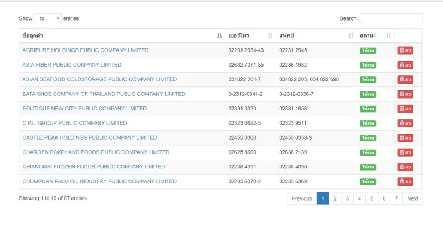
Task: Delete the BATA SHOE COMPANY row
Action: coord(405,94)
